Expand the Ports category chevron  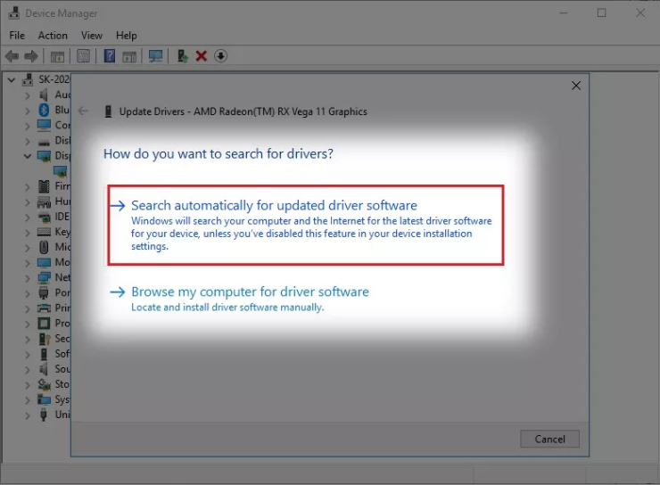pyautogui.click(x=28, y=293)
